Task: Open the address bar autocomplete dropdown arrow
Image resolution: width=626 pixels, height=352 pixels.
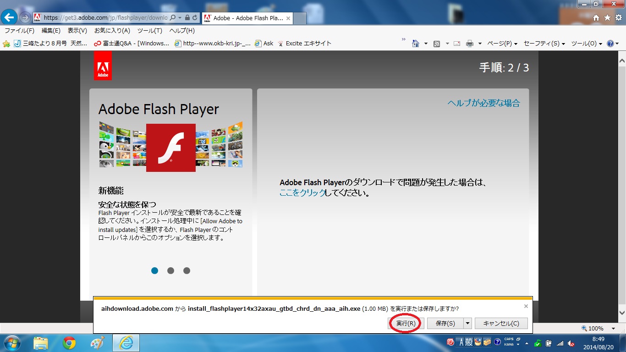Action: [x=180, y=18]
